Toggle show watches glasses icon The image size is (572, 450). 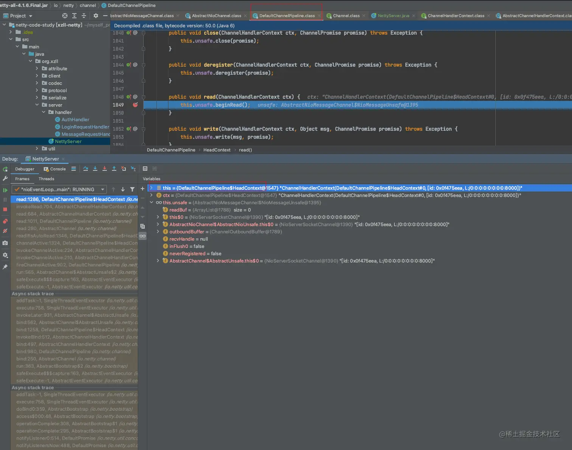coord(143,236)
